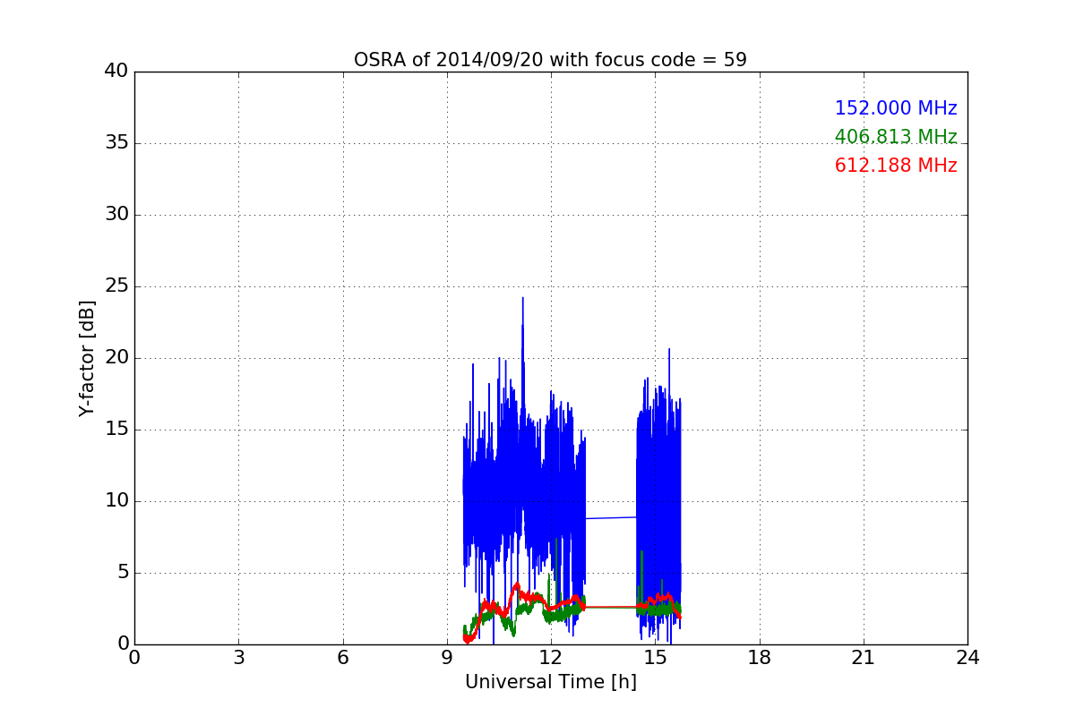
Task: Click the x-axis tick label 21
Action: 864,658
